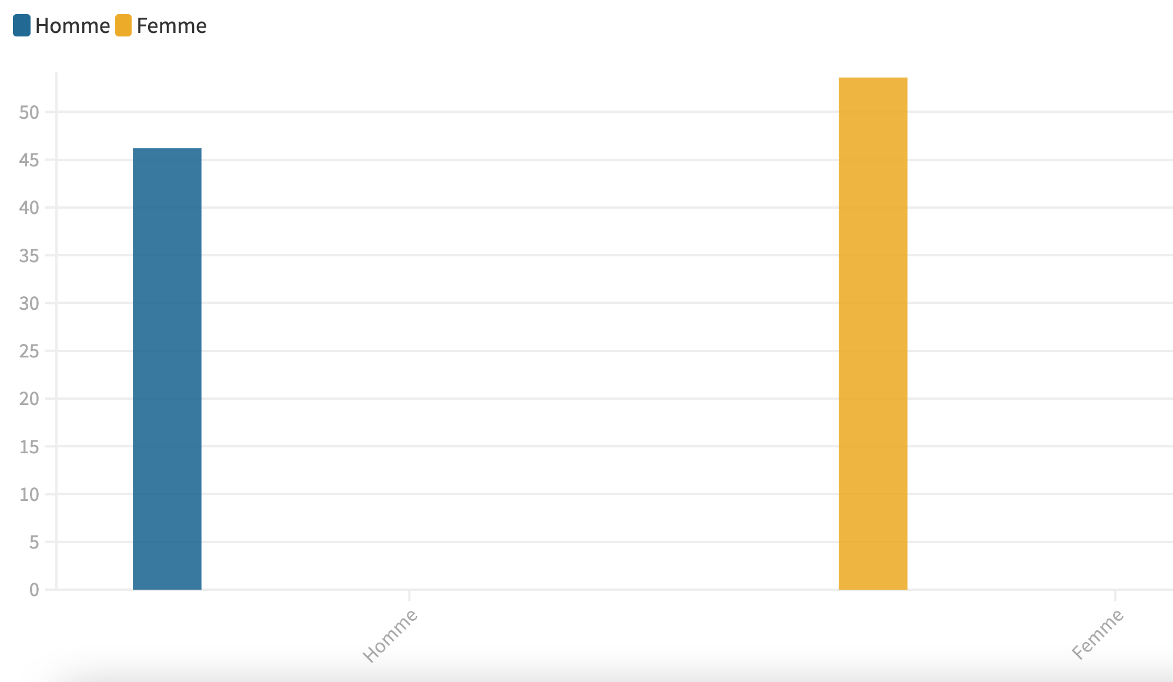Click the 30 y-axis tick label
The width and height of the screenshot is (1173, 682).
click(x=29, y=303)
